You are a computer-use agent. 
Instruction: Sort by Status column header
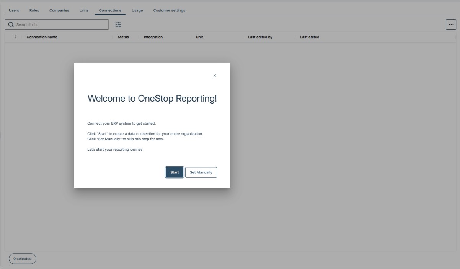[x=123, y=37]
